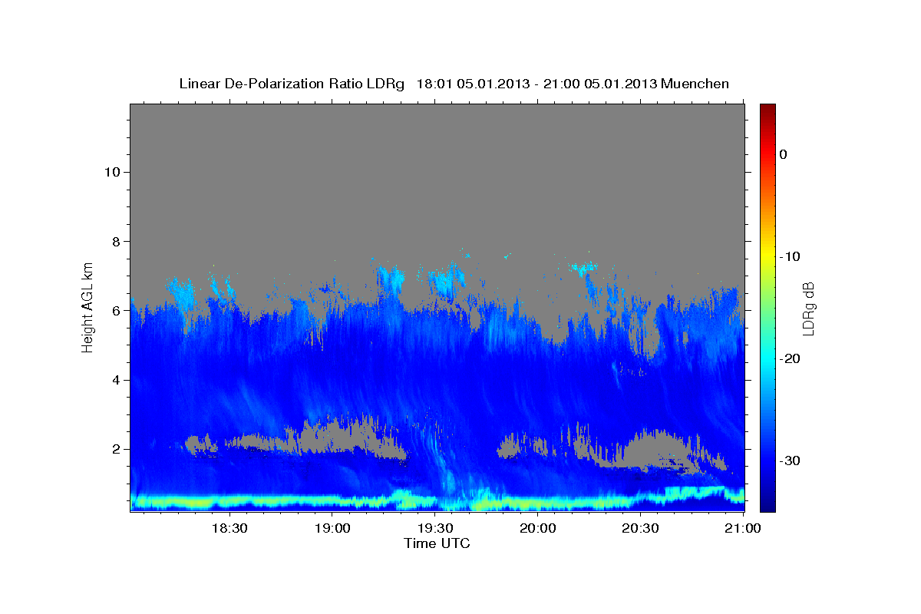Click the '20:00' time tick label

(x=537, y=528)
